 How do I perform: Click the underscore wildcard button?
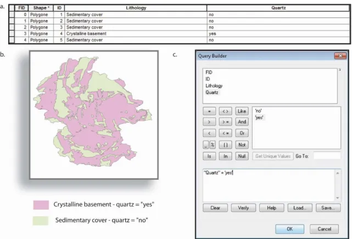click(205, 145)
